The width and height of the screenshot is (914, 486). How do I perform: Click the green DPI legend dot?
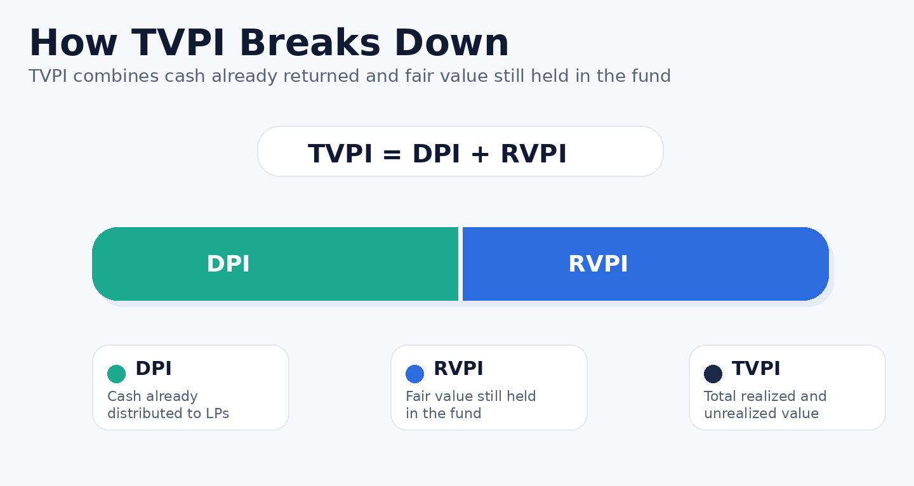(x=116, y=374)
